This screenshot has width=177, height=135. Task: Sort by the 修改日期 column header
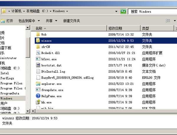[124, 28]
